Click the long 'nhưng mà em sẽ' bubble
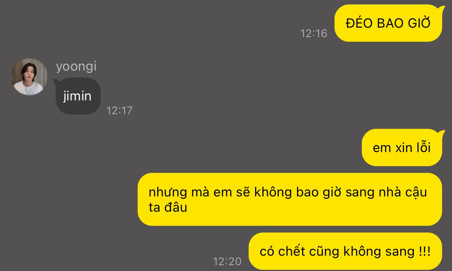Viewport: 452px width, 271px height. click(x=290, y=199)
